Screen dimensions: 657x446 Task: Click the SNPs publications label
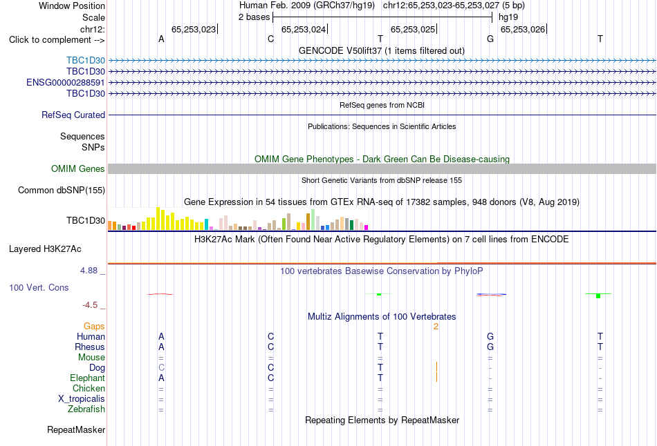[x=93, y=147]
